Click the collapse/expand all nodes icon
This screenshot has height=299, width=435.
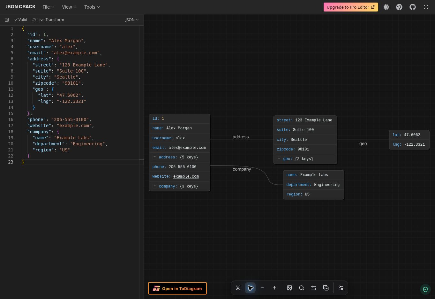[326, 288]
